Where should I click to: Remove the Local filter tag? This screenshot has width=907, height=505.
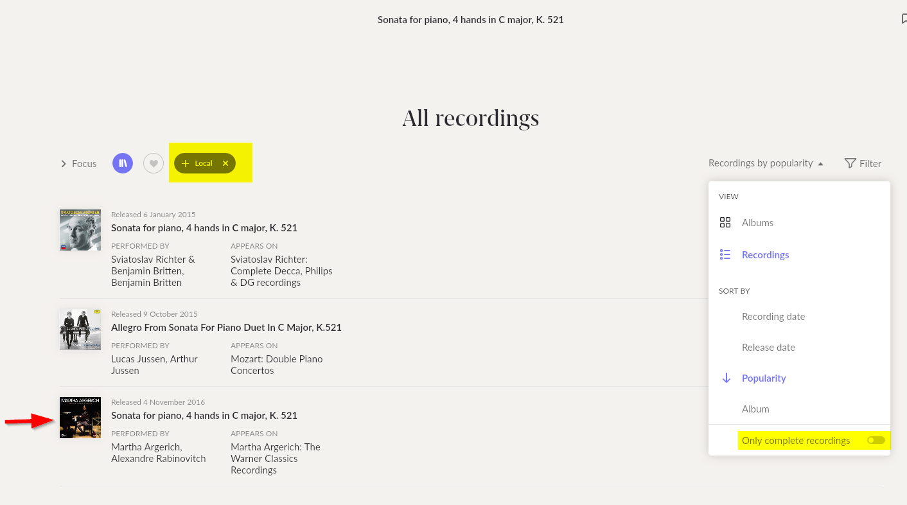225,163
